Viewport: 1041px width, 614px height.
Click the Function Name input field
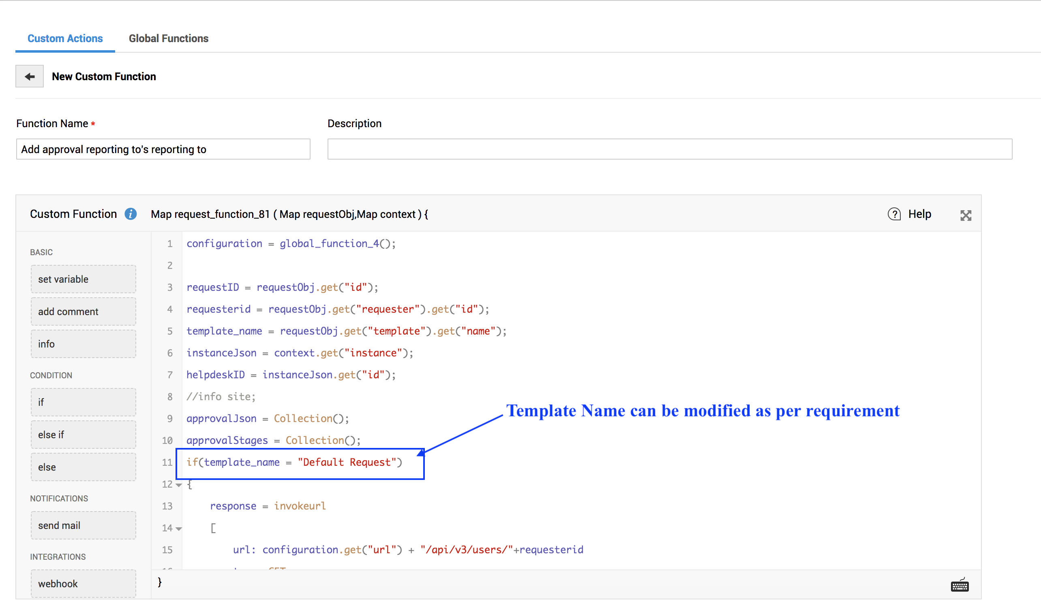point(163,149)
